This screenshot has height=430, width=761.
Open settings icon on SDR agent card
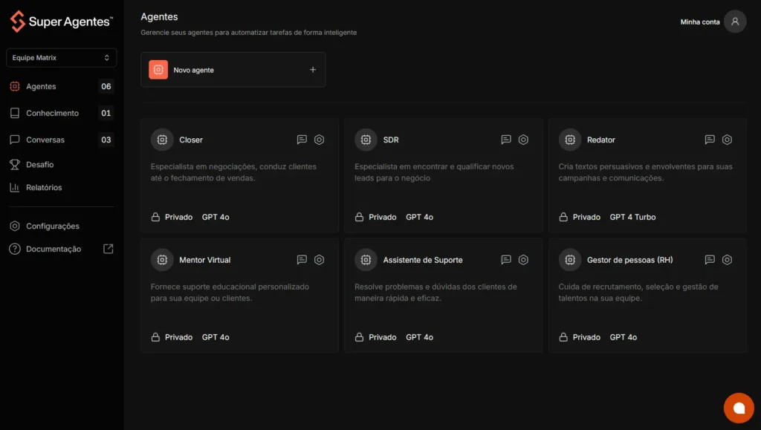click(x=523, y=140)
